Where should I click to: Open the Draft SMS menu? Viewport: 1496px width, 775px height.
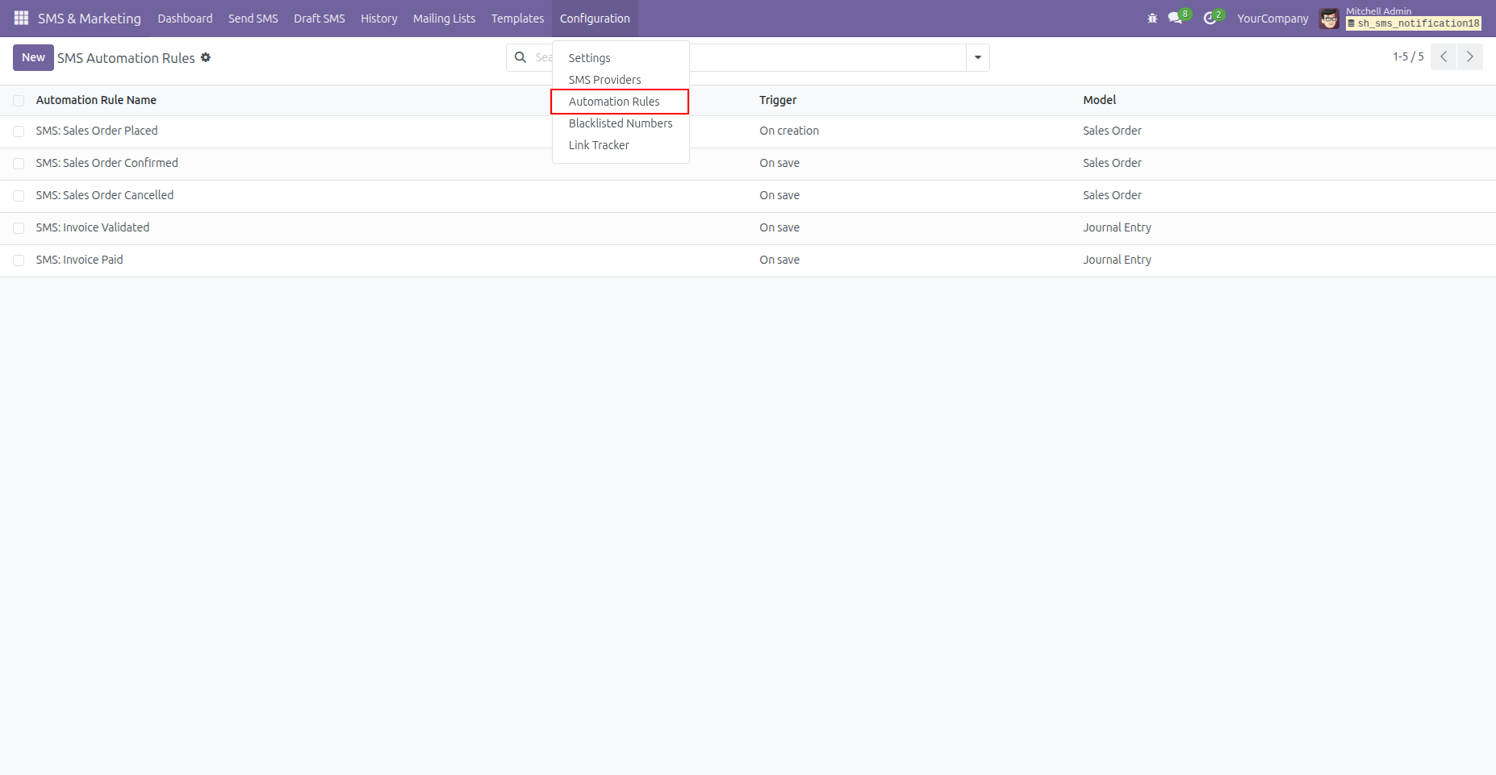[x=320, y=19]
